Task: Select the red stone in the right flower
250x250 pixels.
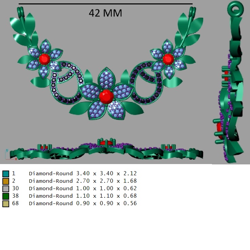Action: [168, 59]
